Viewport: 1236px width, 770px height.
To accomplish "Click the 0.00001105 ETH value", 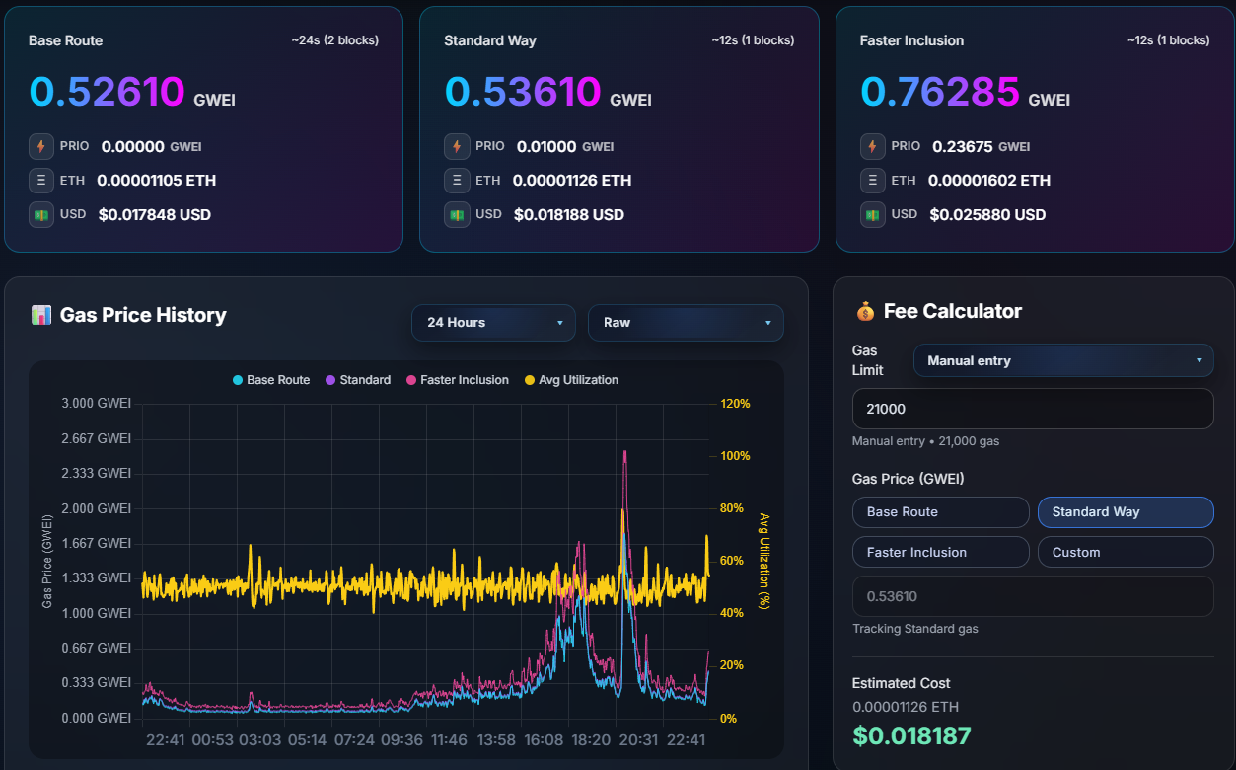I will pos(157,181).
